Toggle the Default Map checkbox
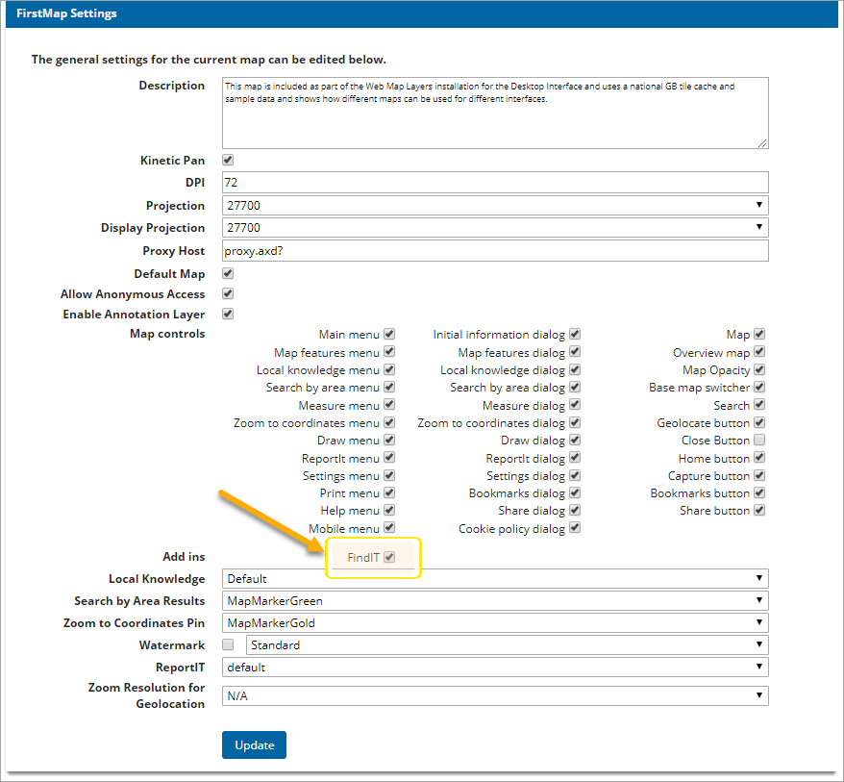This screenshot has width=844, height=782. point(228,273)
